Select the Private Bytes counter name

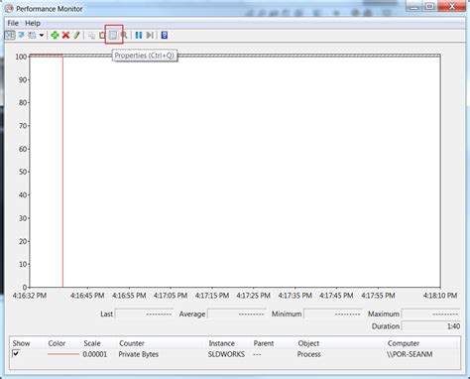[x=139, y=354]
